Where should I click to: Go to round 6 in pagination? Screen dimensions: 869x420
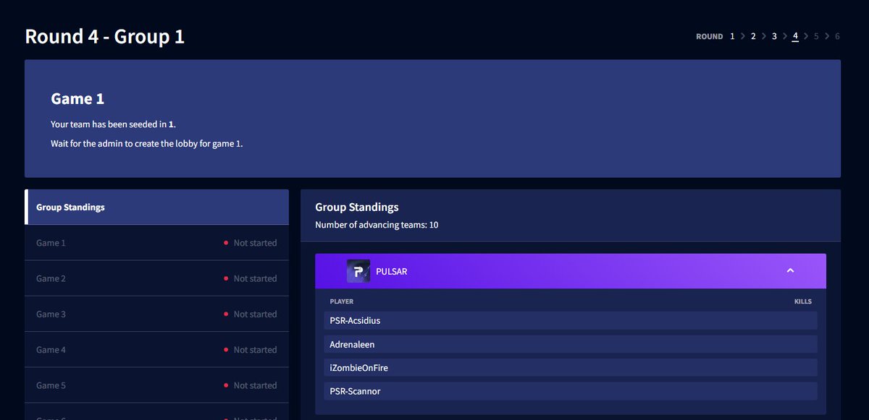pyautogui.click(x=837, y=36)
